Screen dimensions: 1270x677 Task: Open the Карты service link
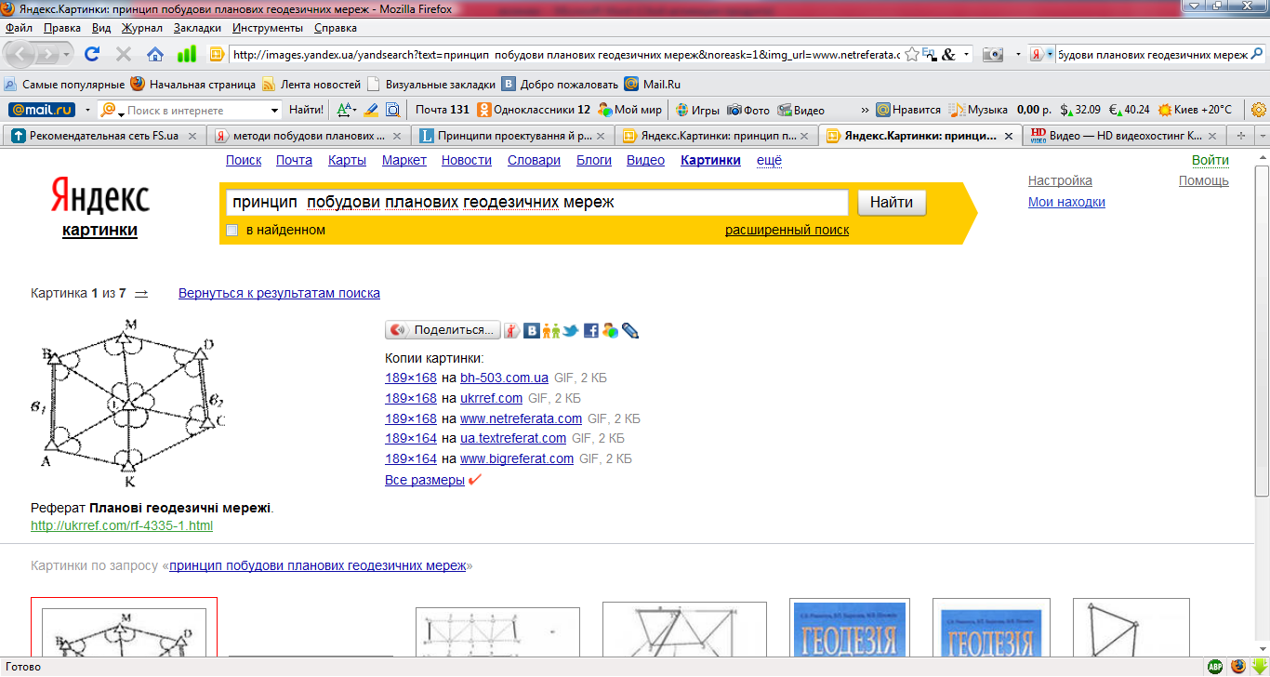pos(347,160)
